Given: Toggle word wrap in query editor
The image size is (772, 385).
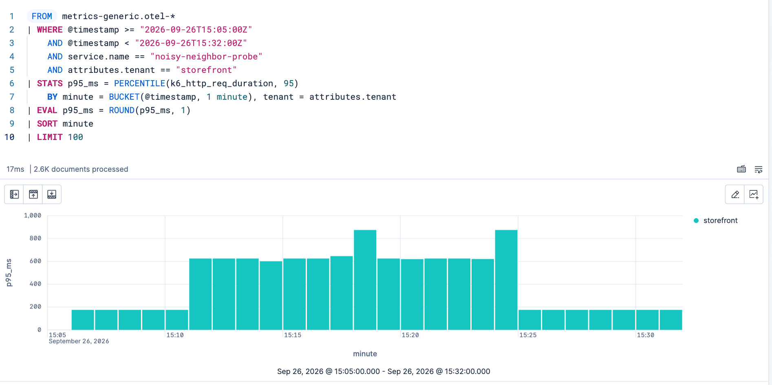Looking at the screenshot, I should click(x=759, y=169).
